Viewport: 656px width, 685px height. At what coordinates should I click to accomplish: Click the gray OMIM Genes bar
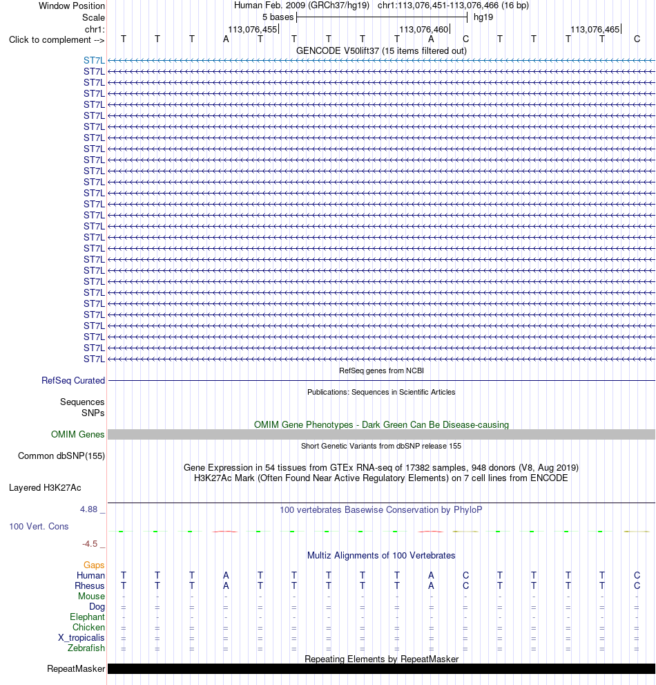[381, 434]
